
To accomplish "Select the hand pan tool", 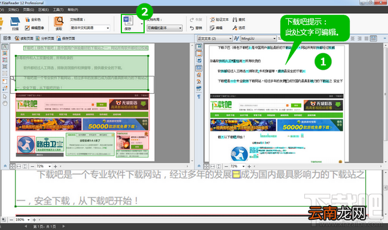I will click(5, 103).
